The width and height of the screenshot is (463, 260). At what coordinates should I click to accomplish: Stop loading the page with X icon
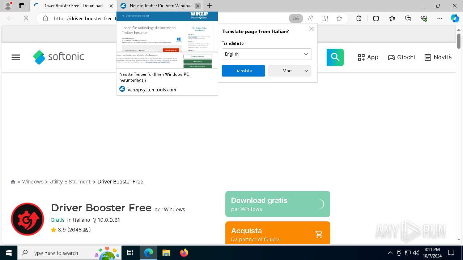coord(26,18)
